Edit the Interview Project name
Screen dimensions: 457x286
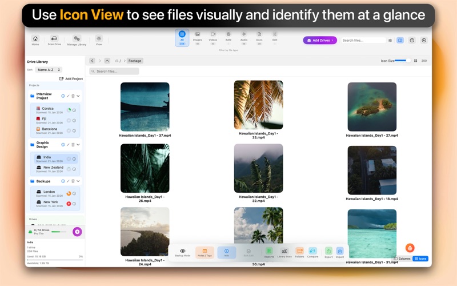pos(68,96)
